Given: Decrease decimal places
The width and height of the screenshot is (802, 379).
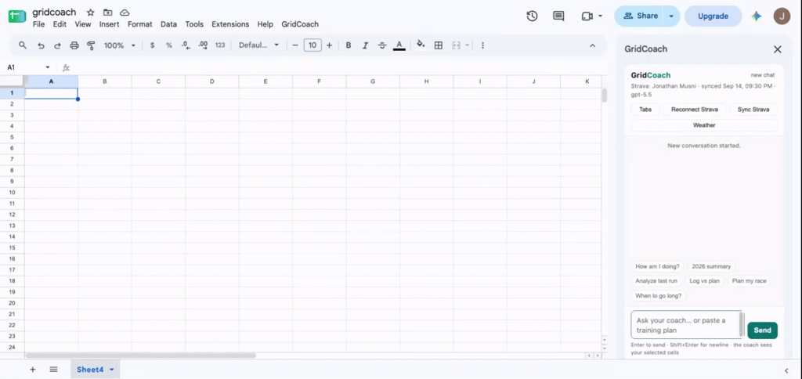Looking at the screenshot, I should tap(186, 45).
